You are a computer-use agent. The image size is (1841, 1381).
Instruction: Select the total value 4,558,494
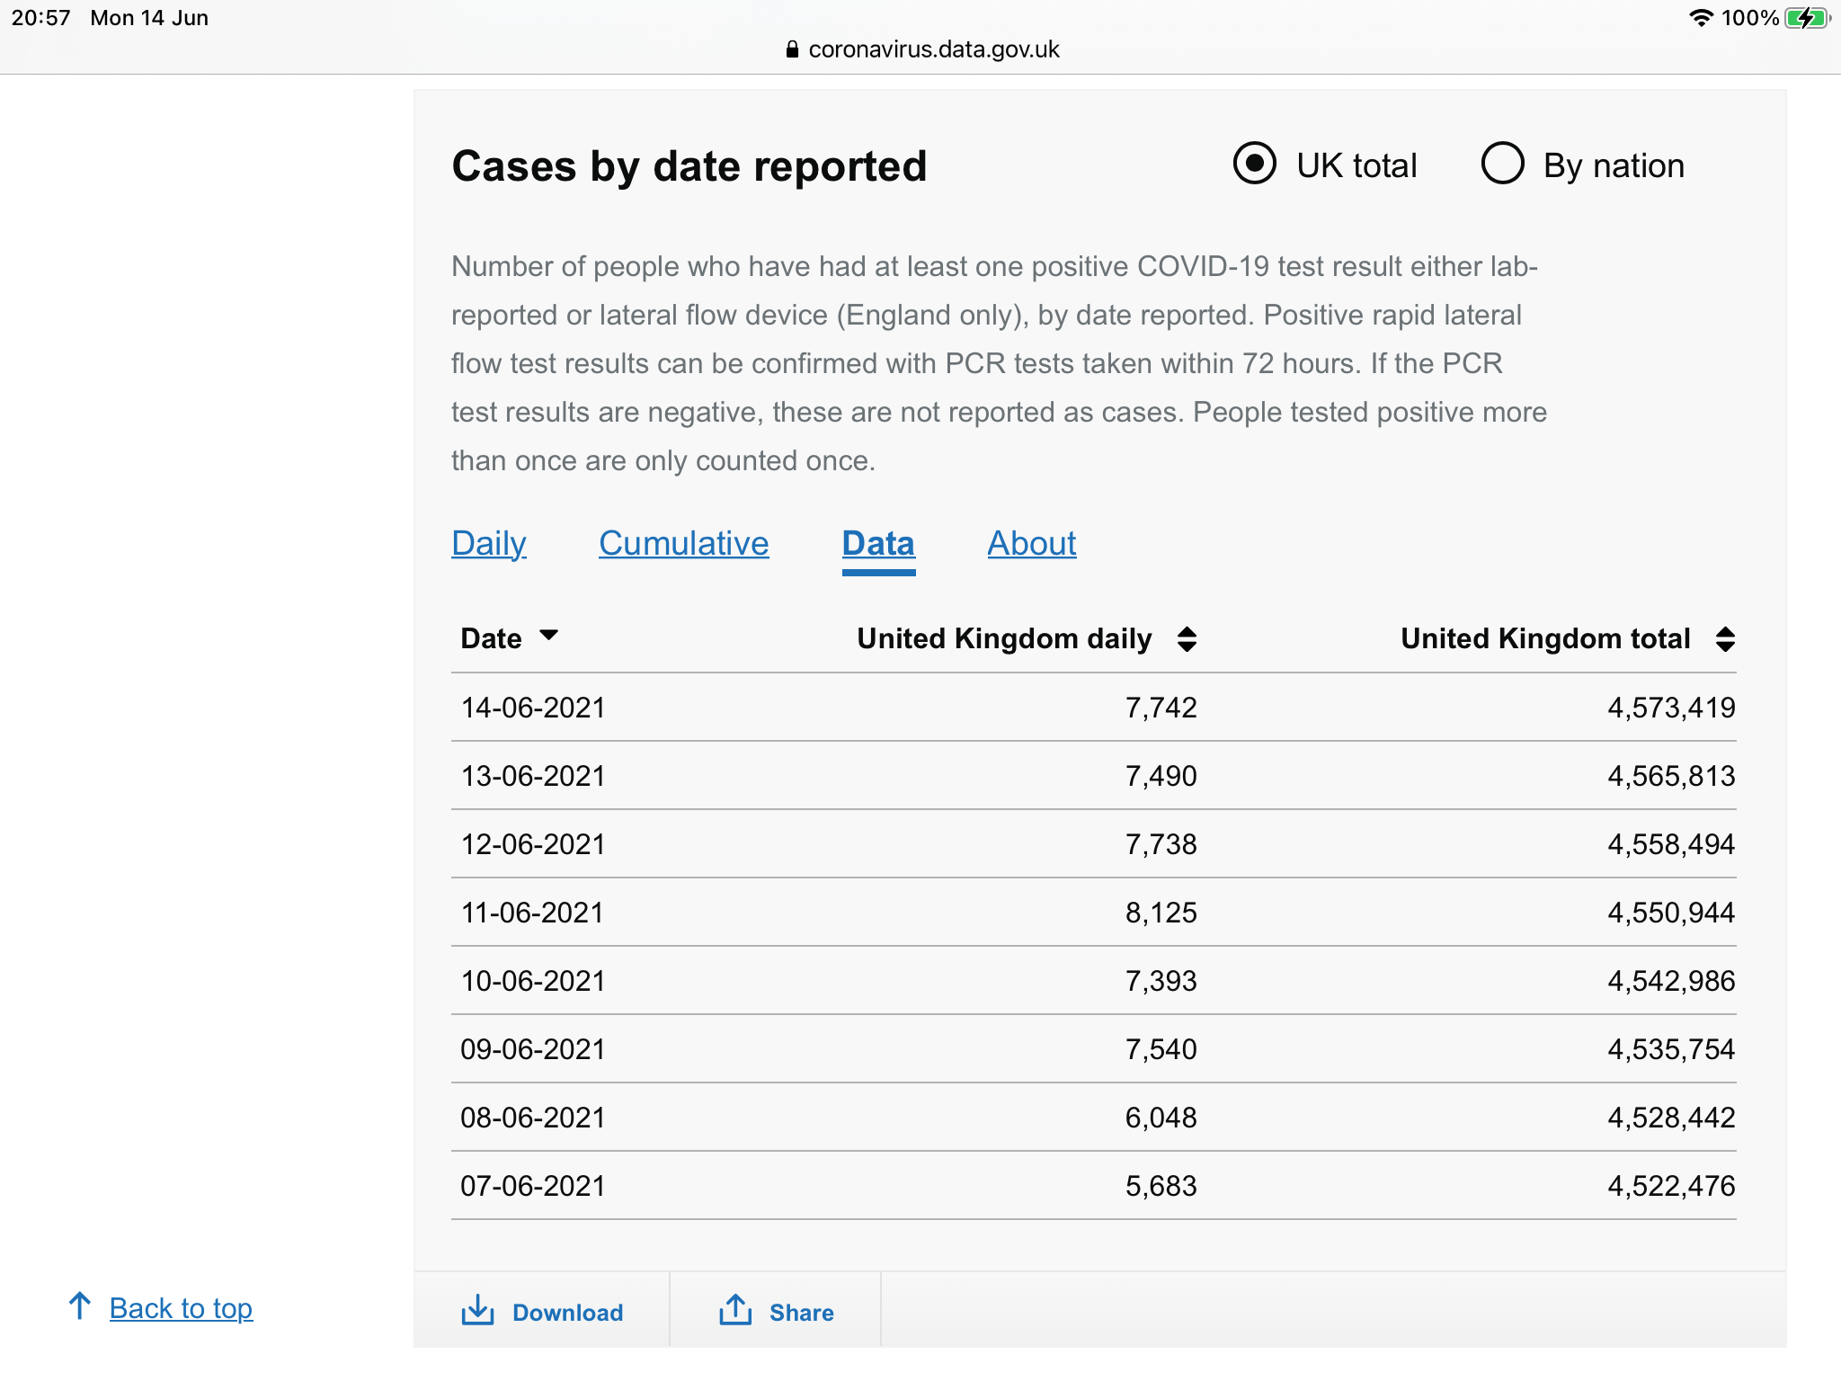(x=1671, y=844)
